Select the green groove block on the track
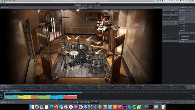 (43, 97)
